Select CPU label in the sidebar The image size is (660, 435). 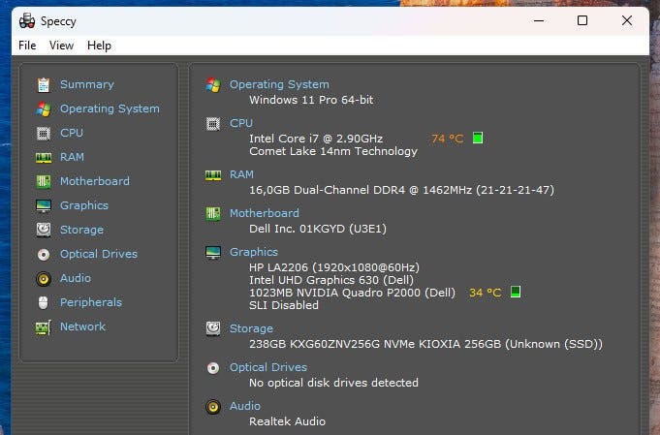point(72,133)
